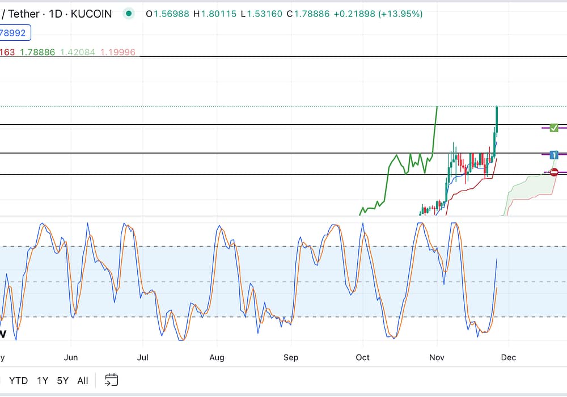The height and width of the screenshot is (397, 567).
Task: Click the light green 1.42084 indicator value
Action: pyautogui.click(x=77, y=52)
